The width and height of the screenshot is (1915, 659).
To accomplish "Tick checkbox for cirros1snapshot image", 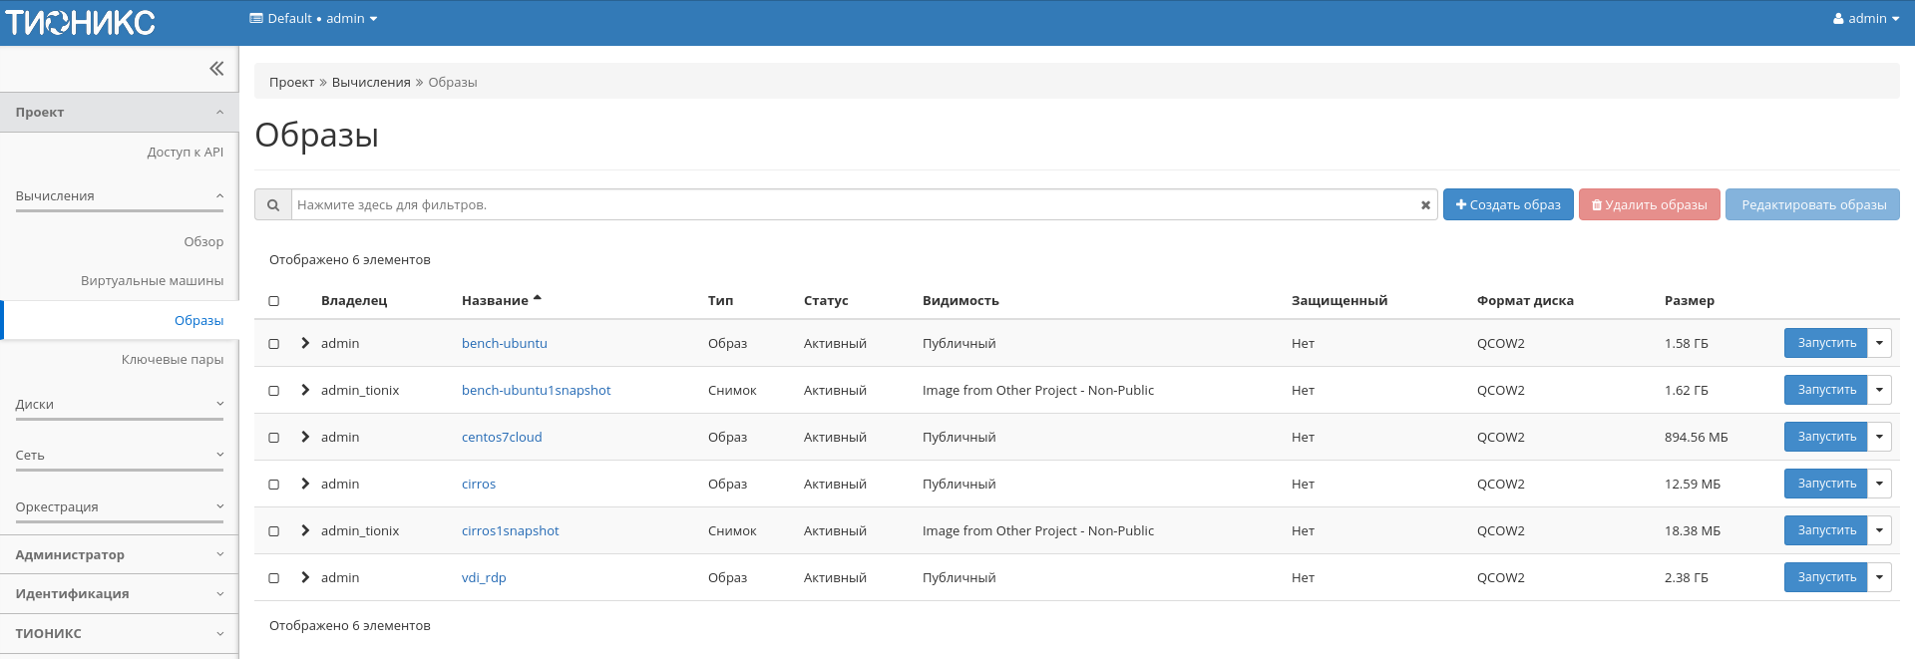I will click(x=274, y=531).
